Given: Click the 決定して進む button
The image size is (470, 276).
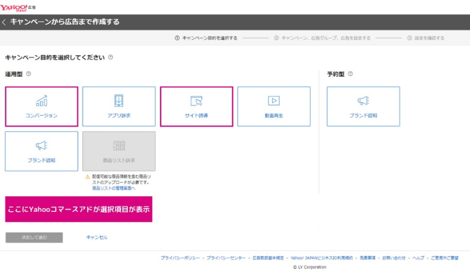Looking at the screenshot, I should (34, 238).
